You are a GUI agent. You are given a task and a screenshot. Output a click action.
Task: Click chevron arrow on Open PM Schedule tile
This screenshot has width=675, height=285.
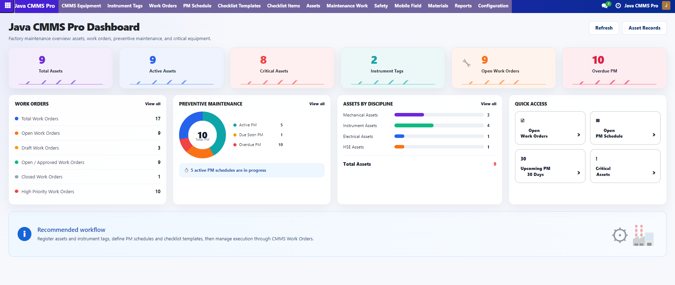tap(653, 135)
